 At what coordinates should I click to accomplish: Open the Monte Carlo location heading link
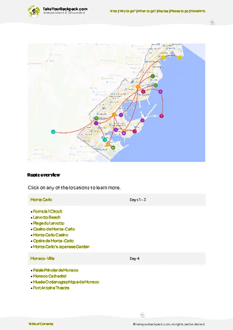pos(41,200)
